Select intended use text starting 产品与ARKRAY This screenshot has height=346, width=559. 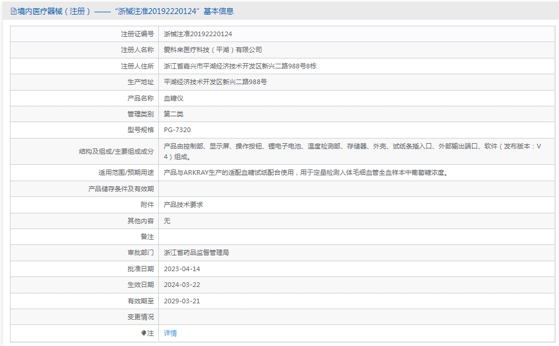tap(306, 172)
